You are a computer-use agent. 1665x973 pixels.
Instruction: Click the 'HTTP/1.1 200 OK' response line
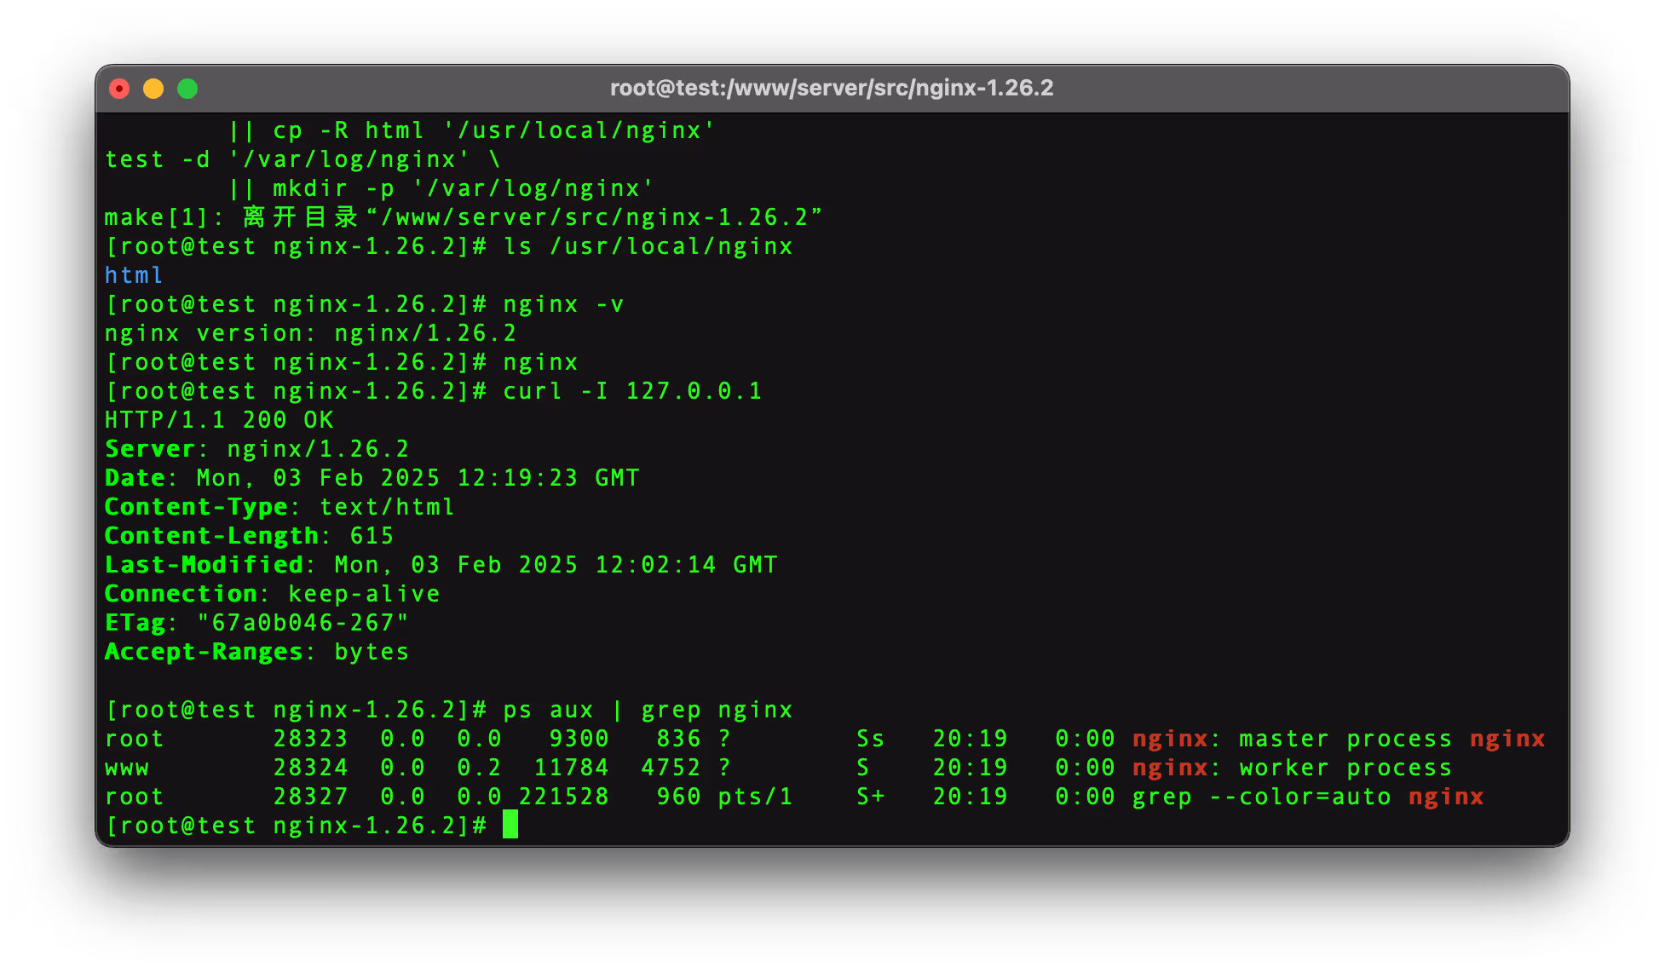tap(219, 420)
